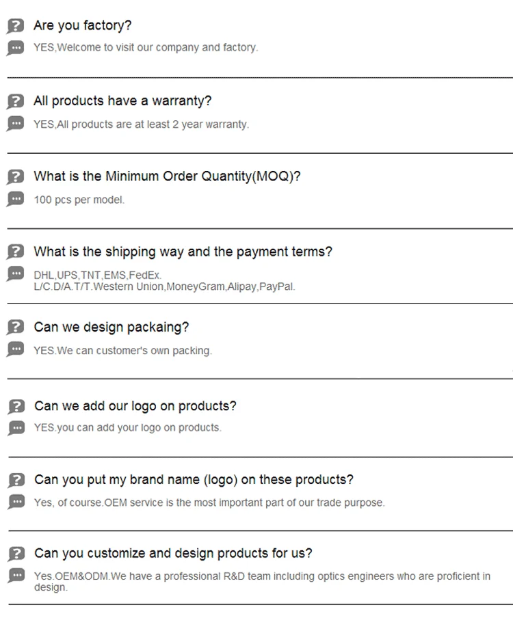
Task: Click the chat bubble icon beside OEM service answer
Action: 16,502
